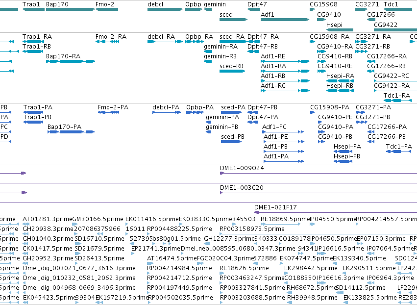Click protein Adf1-PA

pos(276,156)
